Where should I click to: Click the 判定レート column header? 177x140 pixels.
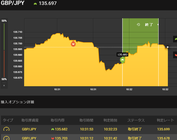pyautogui.click(x=165, y=120)
